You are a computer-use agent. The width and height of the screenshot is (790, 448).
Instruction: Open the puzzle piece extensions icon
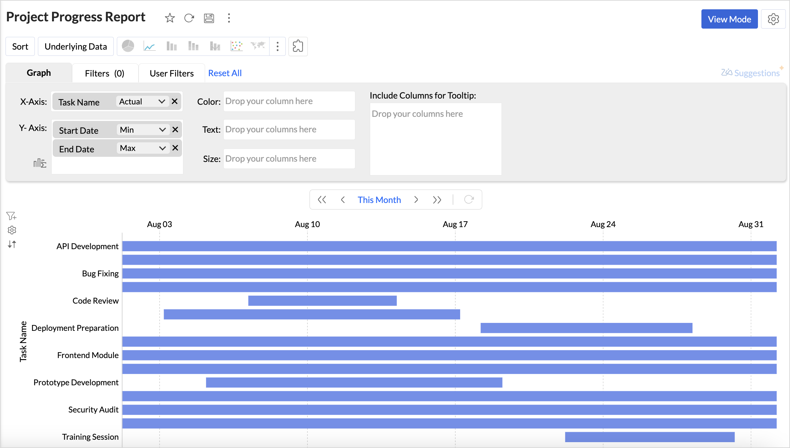coord(298,46)
